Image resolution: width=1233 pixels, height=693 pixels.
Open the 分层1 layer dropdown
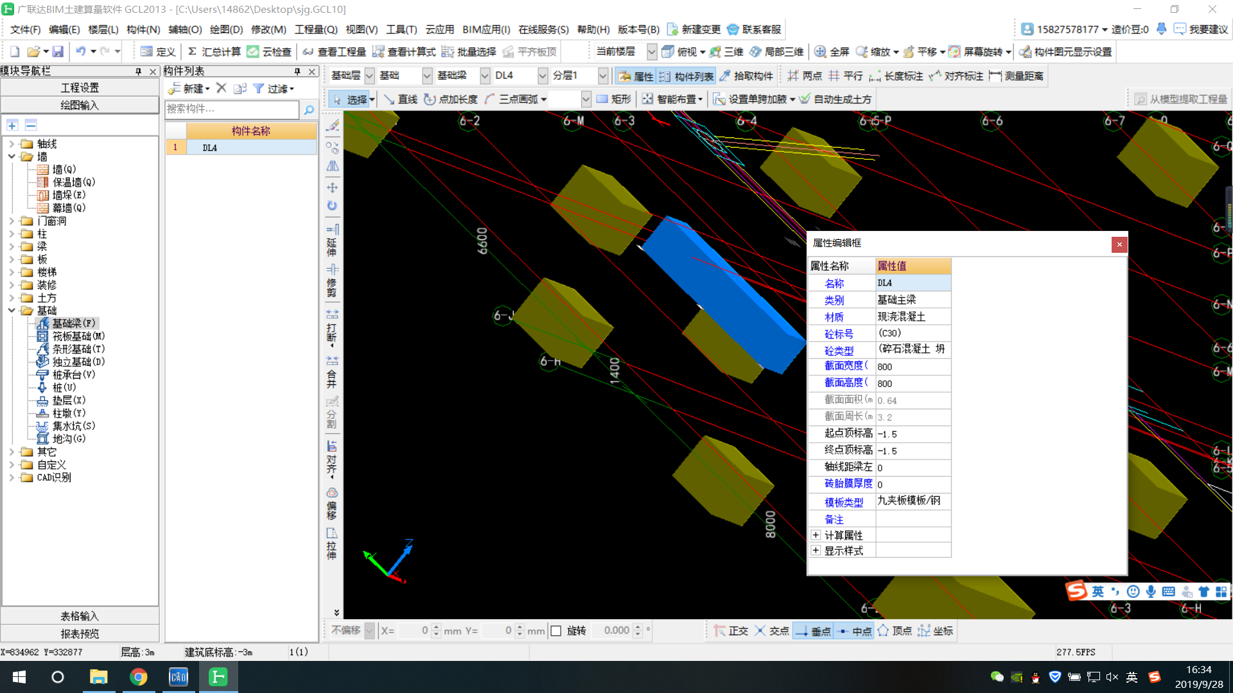pos(603,76)
